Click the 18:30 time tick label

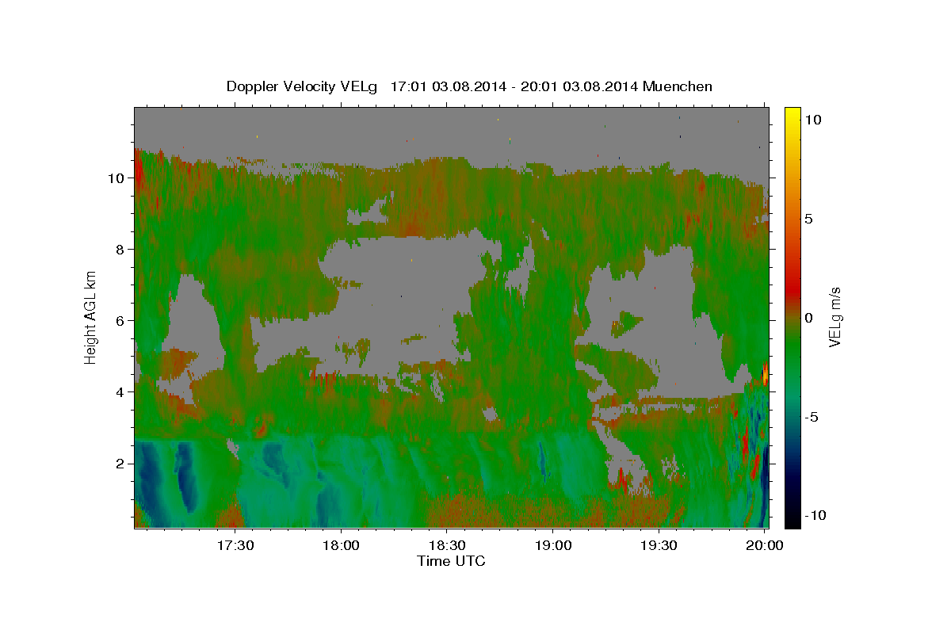click(448, 546)
